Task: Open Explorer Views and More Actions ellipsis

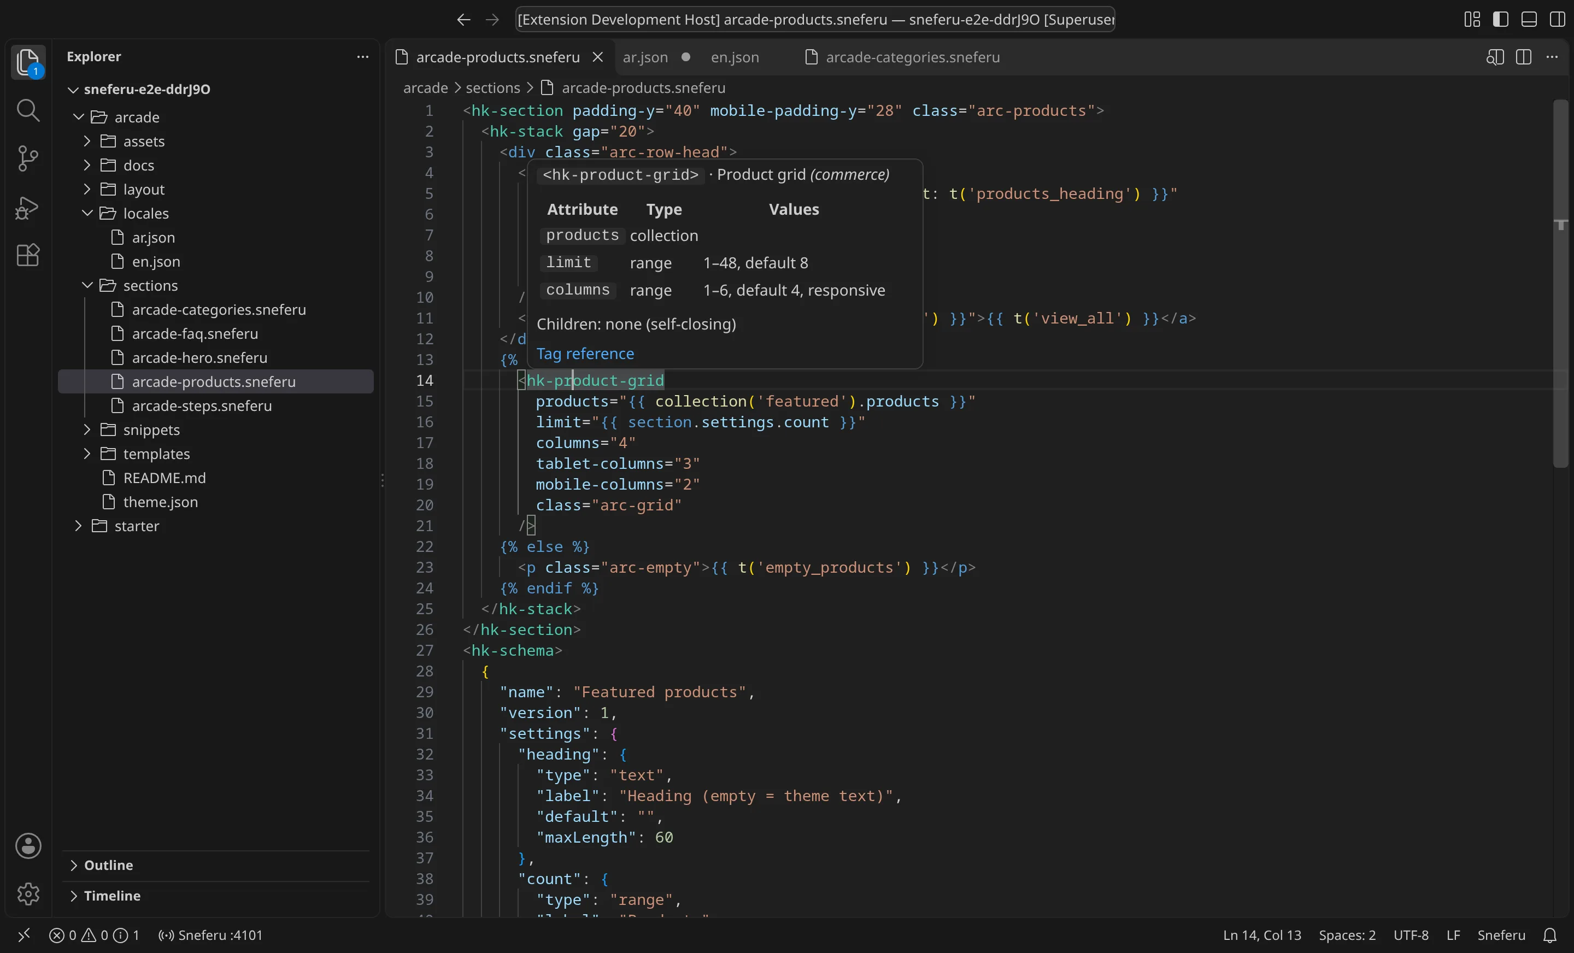Action: click(x=363, y=56)
